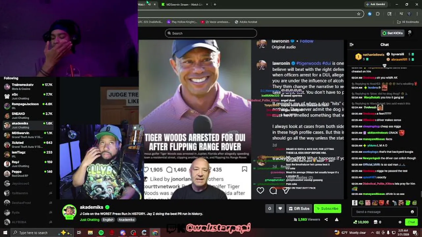This screenshot has height=237, width=422.
Task: Open iamTiagz channel in Following list
Action: [28, 154]
